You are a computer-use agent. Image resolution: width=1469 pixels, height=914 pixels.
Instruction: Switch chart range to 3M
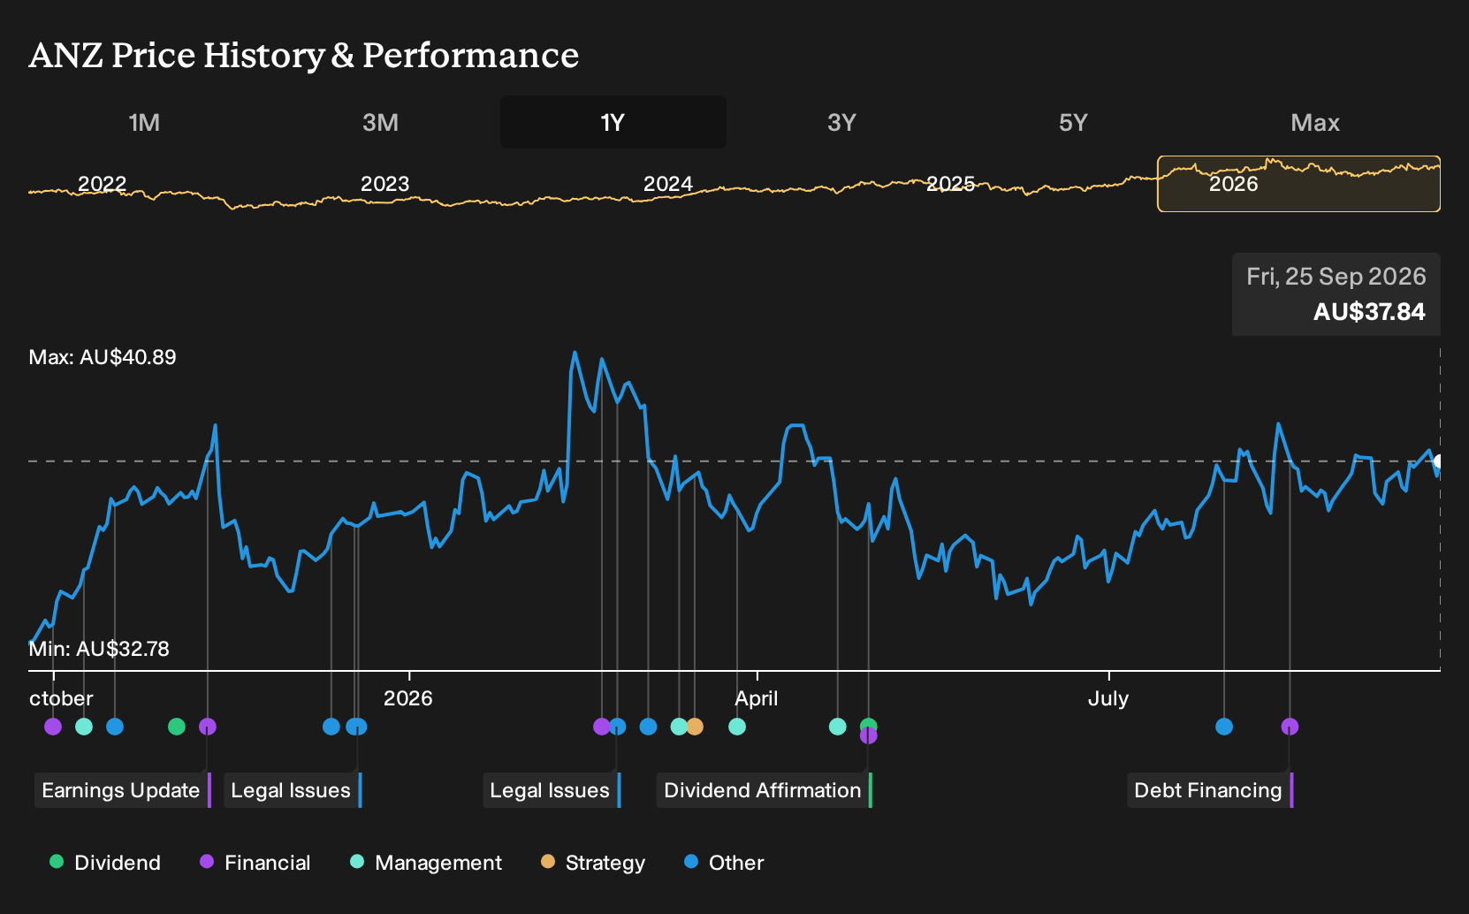click(x=380, y=122)
